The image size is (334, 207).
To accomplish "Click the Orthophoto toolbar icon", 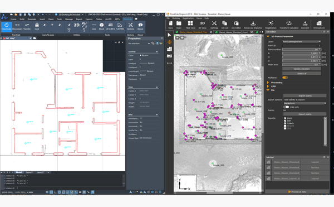I will (x=319, y=25).
